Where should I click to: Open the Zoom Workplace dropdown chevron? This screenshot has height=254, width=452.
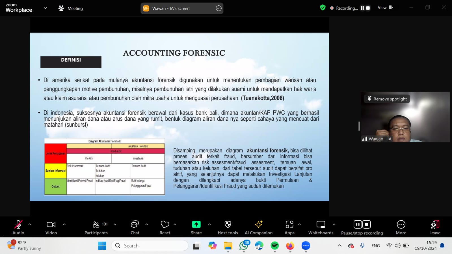[x=45, y=8]
